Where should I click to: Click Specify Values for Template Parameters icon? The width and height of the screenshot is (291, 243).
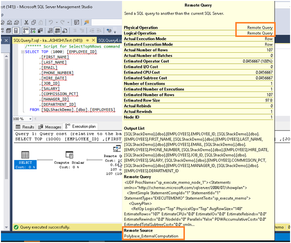pyautogui.click(x=109, y=31)
